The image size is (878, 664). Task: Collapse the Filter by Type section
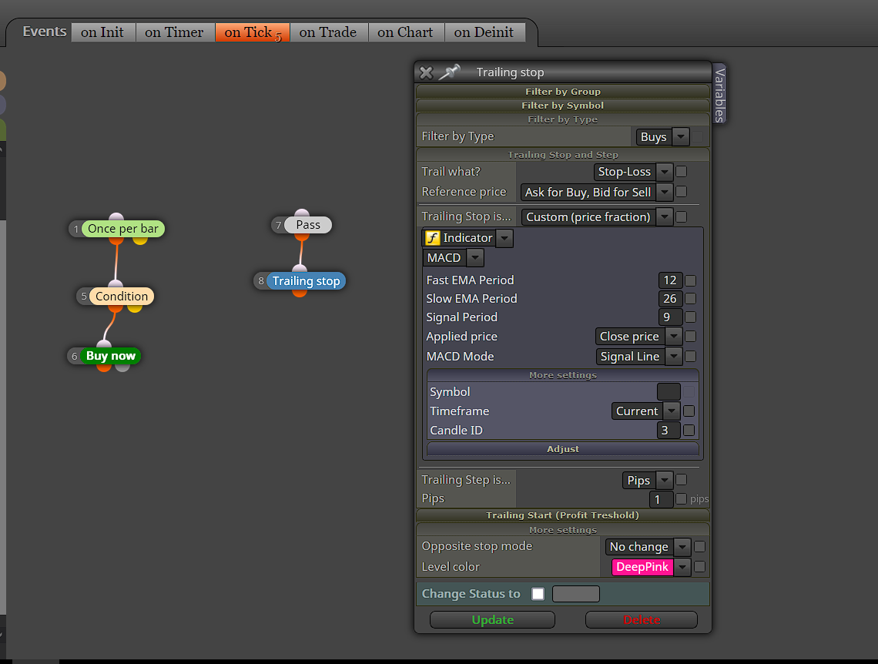[x=563, y=119]
